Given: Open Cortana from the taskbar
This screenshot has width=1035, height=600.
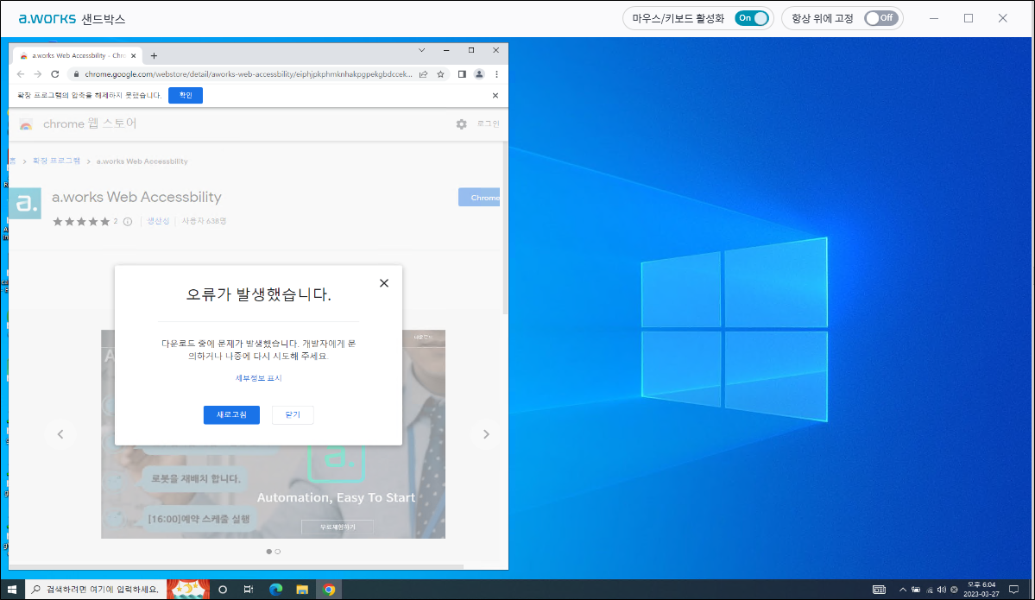Looking at the screenshot, I should coord(223,590).
